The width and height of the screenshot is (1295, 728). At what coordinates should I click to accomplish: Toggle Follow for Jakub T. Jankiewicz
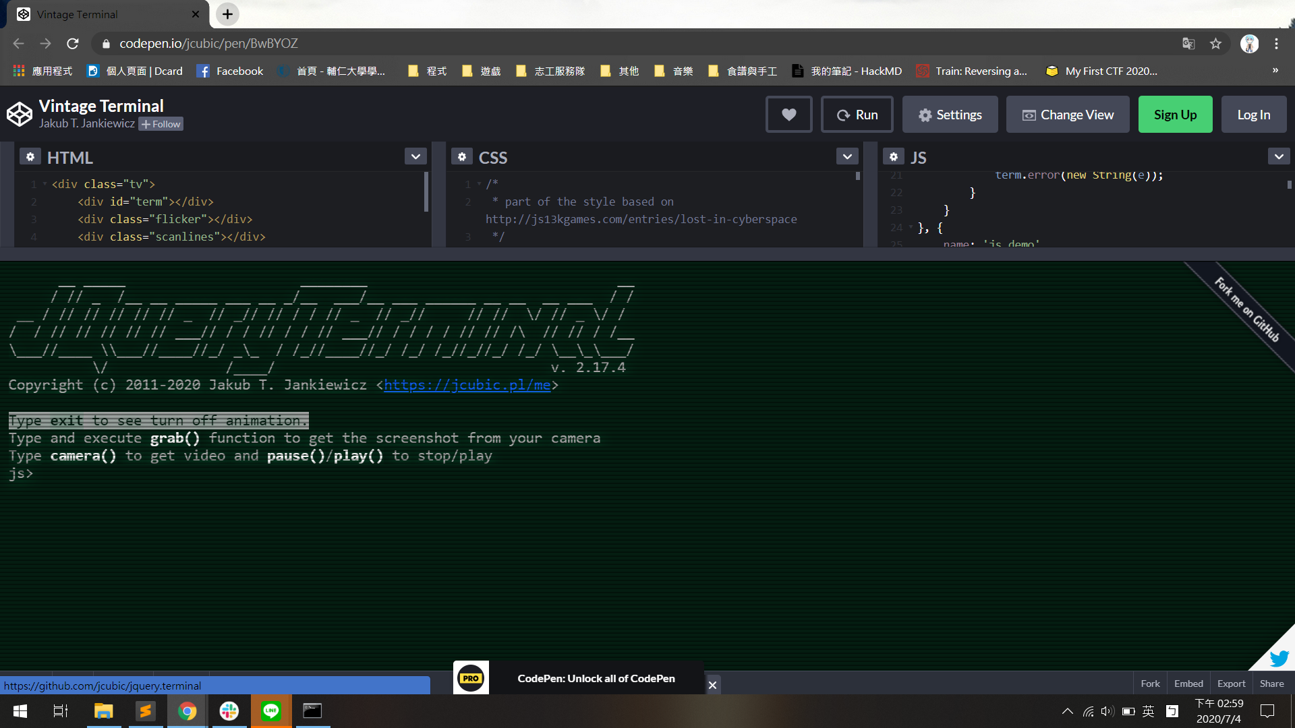pos(161,124)
